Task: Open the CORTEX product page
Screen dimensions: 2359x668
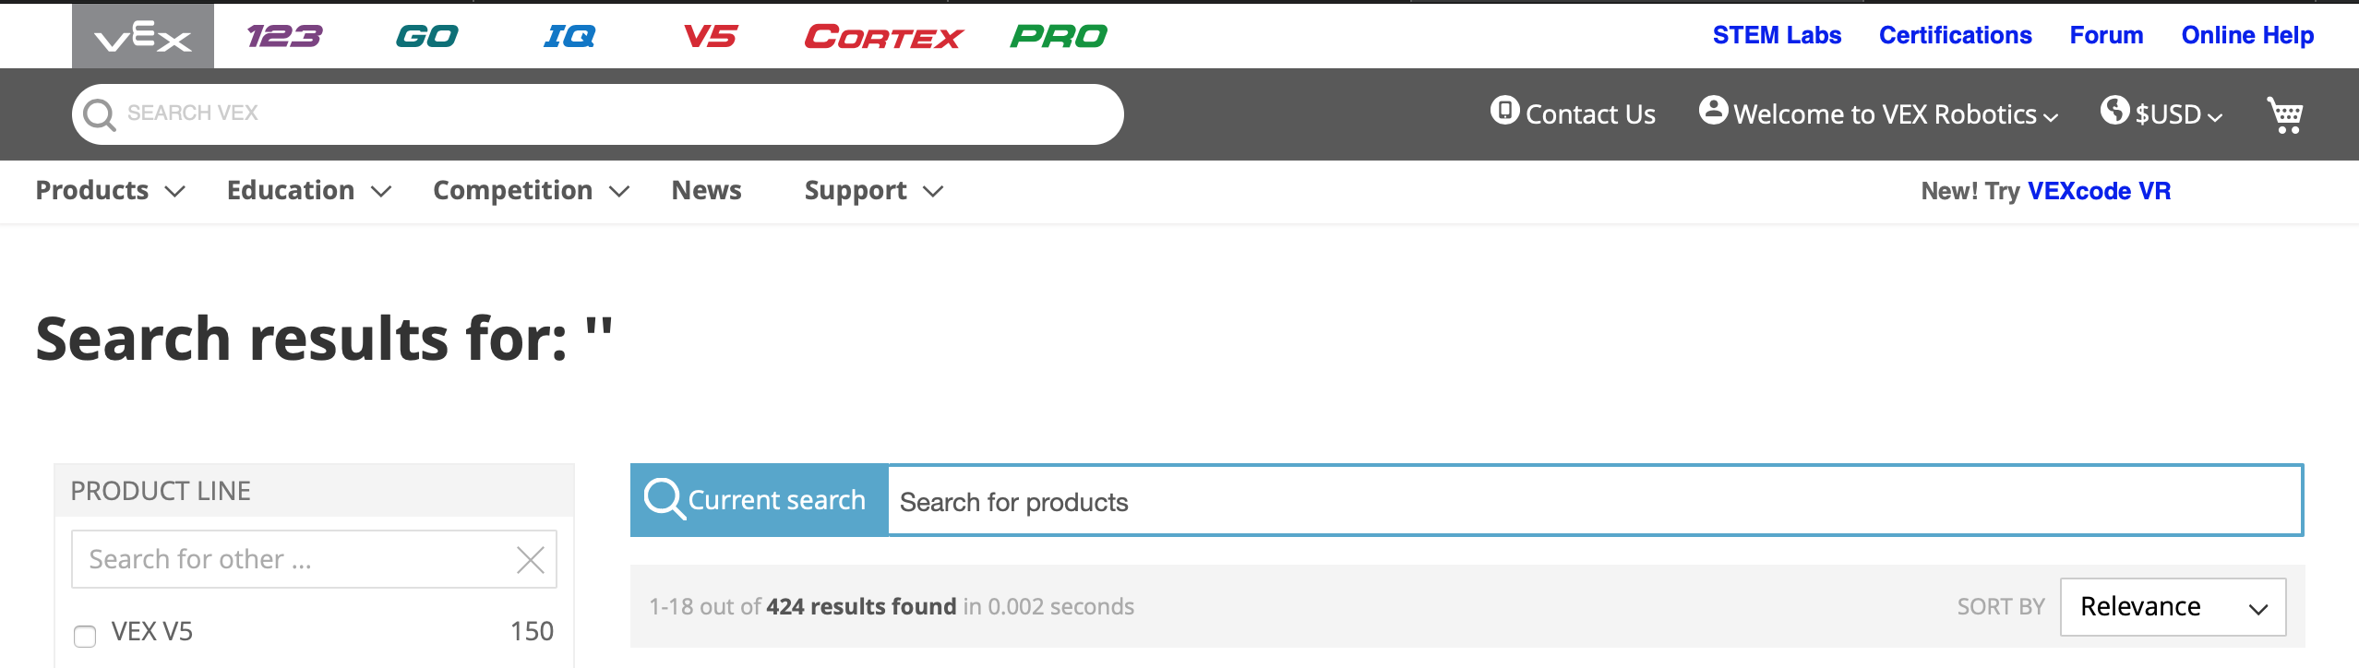Action: [x=881, y=35]
